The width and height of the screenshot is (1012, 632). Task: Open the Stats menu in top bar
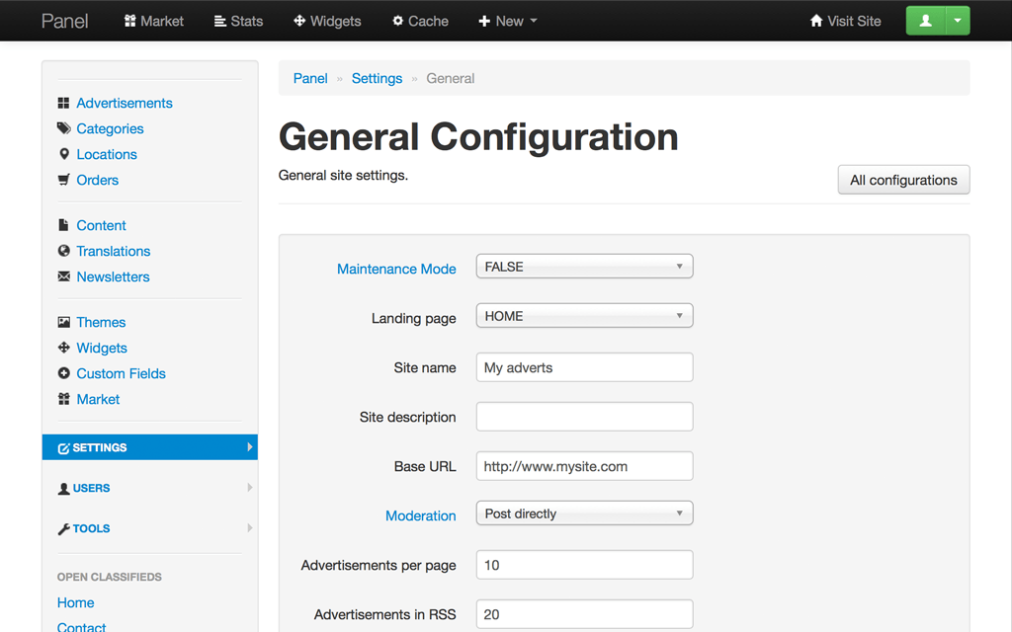click(238, 21)
